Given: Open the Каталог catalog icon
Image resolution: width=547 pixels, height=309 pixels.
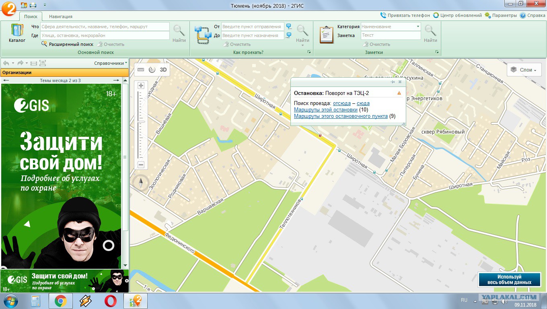Looking at the screenshot, I should click(x=17, y=33).
